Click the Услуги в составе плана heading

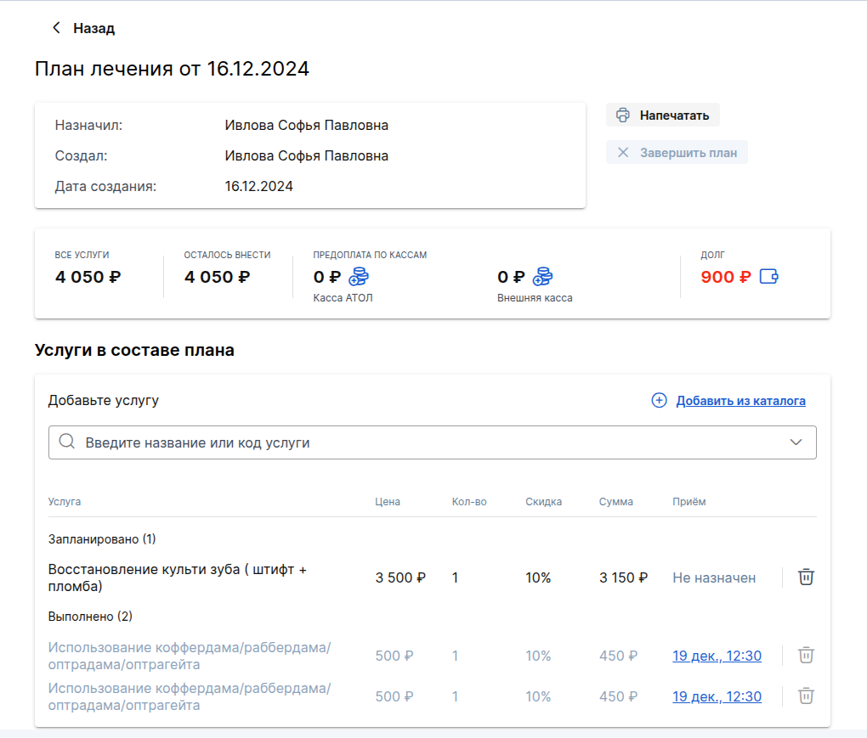tap(134, 350)
